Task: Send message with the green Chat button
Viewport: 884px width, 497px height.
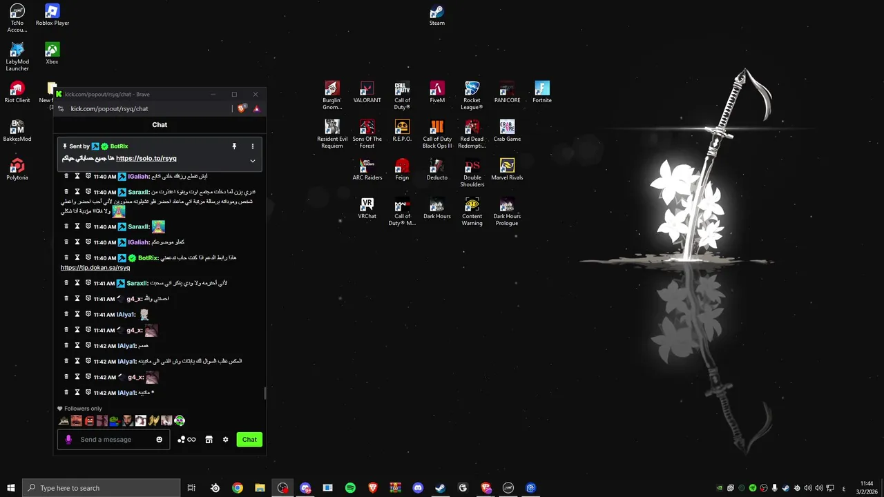Action: 249,440
